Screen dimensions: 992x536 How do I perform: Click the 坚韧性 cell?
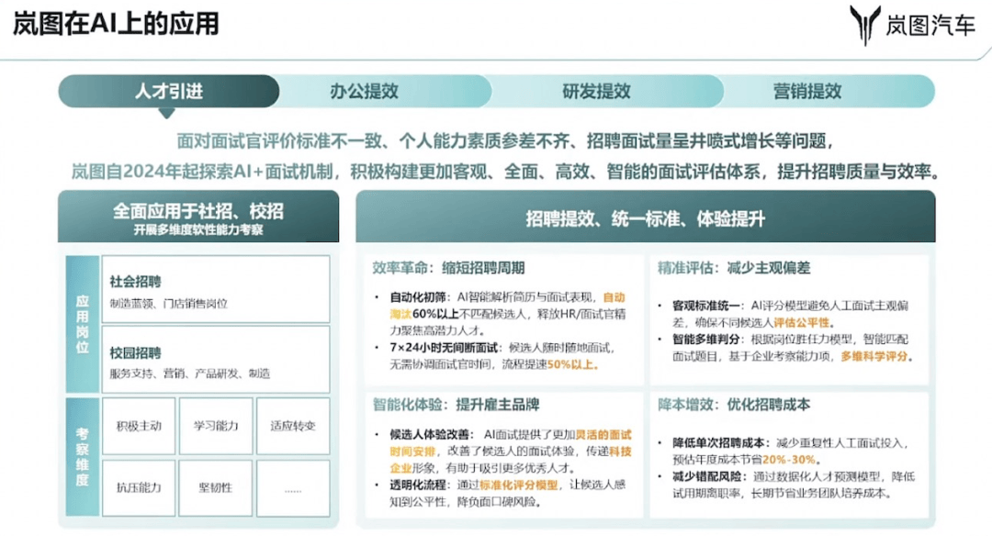[216, 488]
